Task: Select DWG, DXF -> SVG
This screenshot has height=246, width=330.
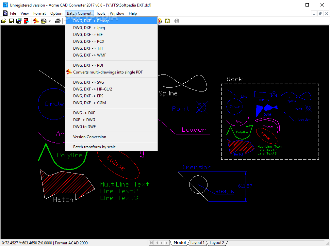Action: click(111, 82)
